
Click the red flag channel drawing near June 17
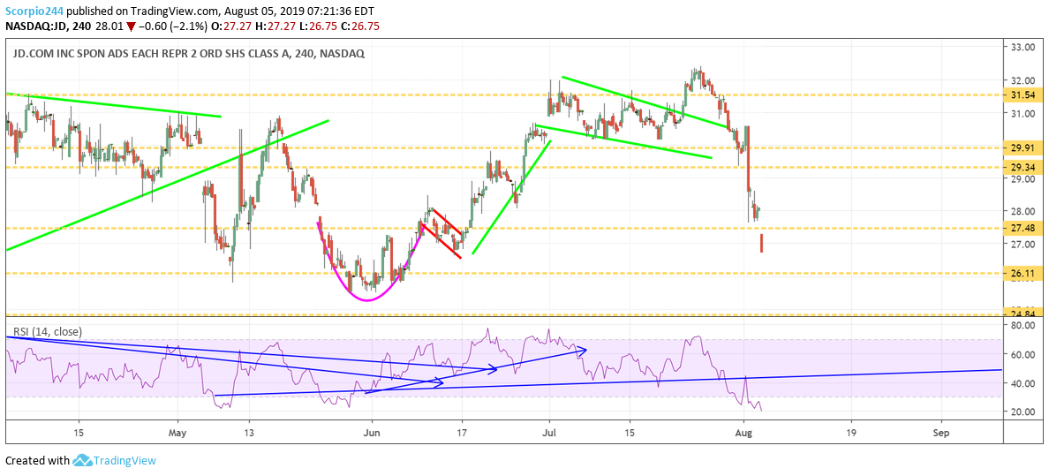(443, 234)
